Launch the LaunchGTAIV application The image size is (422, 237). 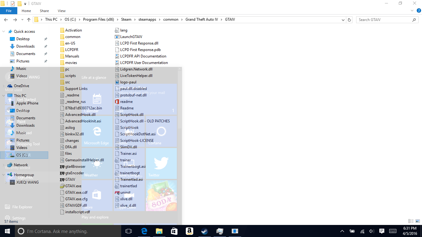128,37
